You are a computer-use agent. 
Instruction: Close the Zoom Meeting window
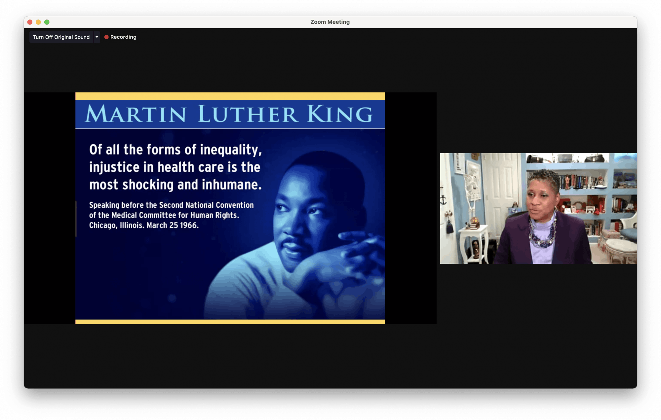click(30, 22)
